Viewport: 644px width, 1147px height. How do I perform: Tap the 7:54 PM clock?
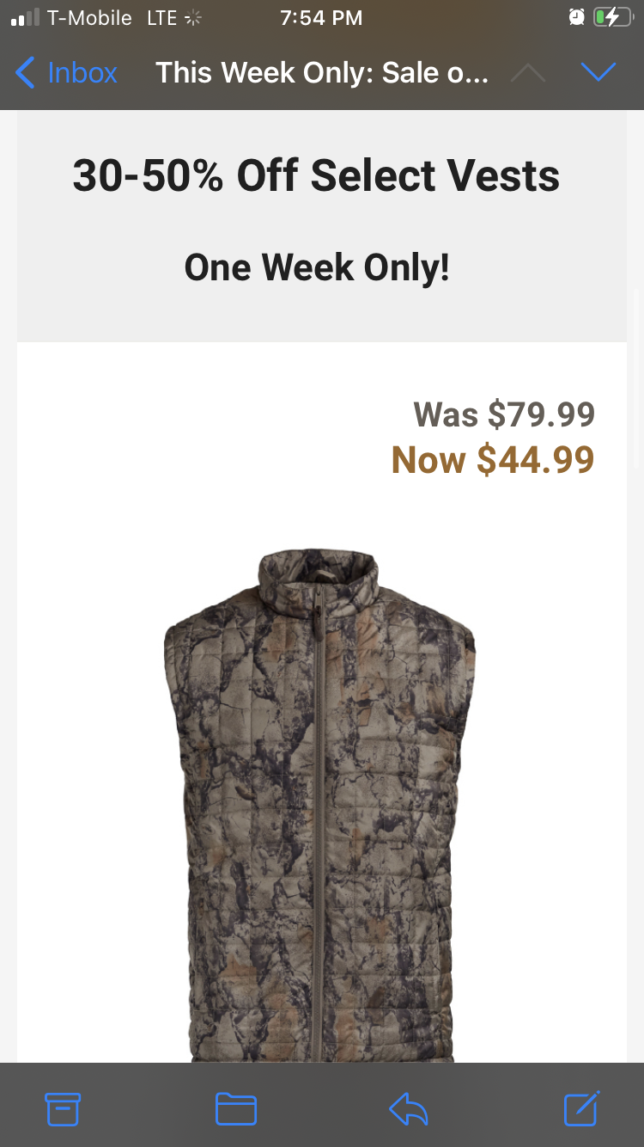click(321, 17)
